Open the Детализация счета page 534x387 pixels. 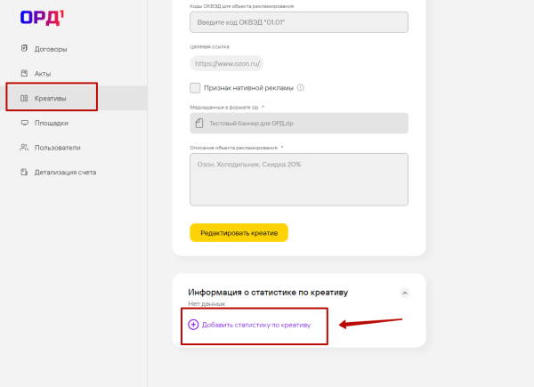pos(65,172)
